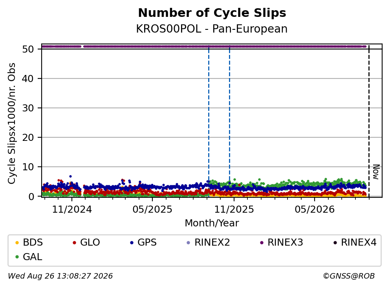
Task: Click the KROS00POL - Pan-European subtitle
Action: coord(212,29)
